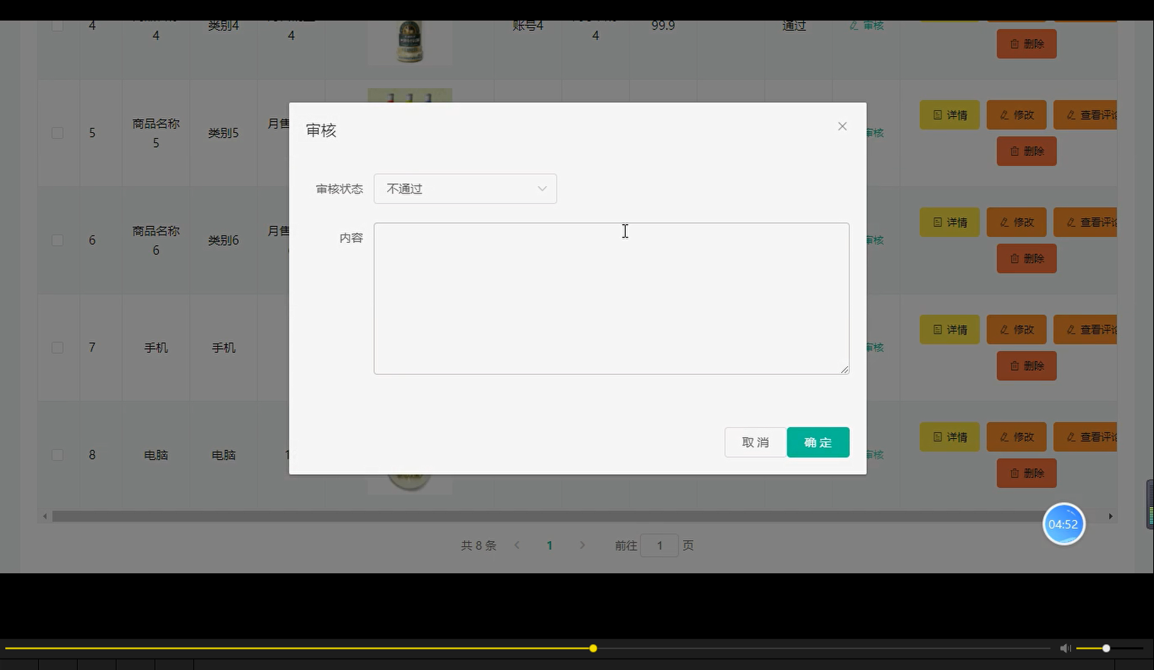Go to previous page arrow in pagination
The width and height of the screenshot is (1154, 670).
[x=517, y=545]
